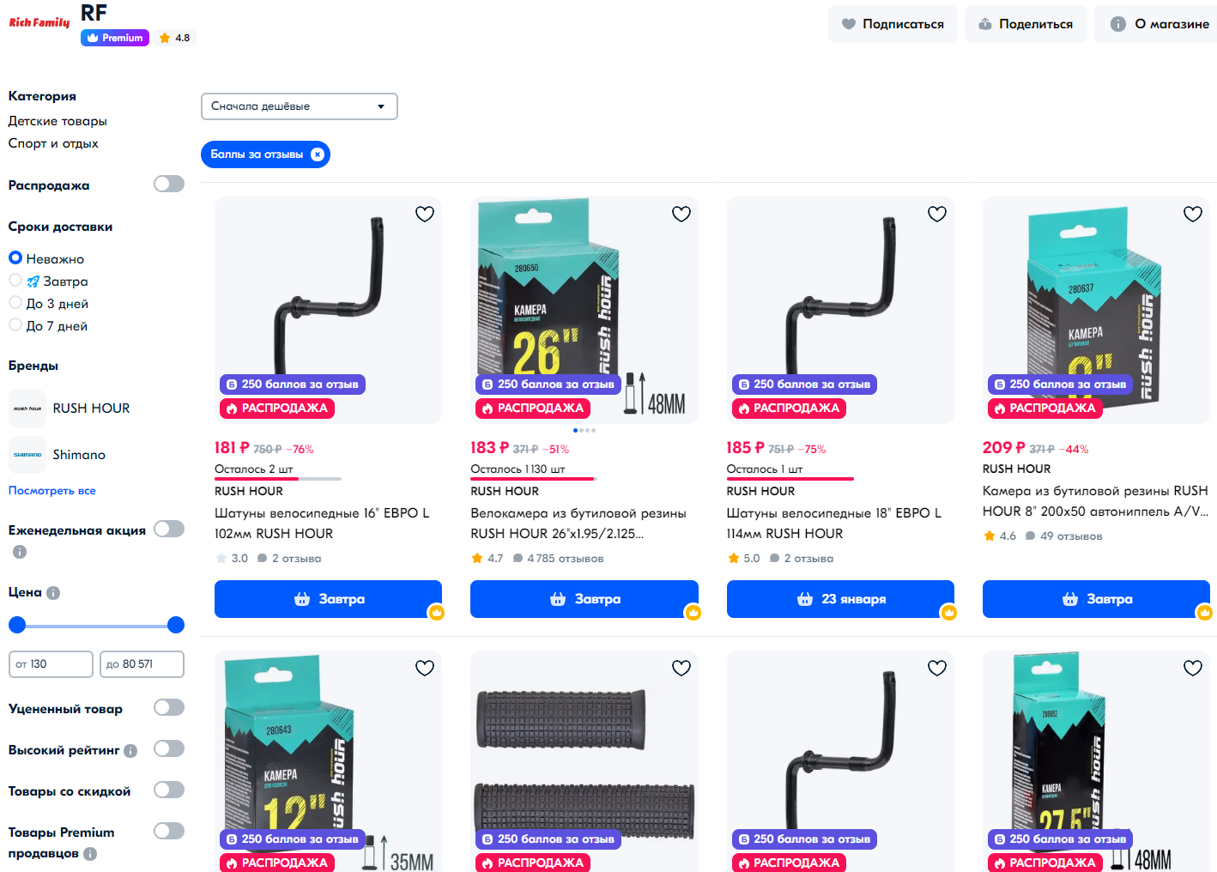Viewport: 1217px width, 872px height.
Task: Open the Сначала дешёвые sort dropdown
Action: [300, 106]
